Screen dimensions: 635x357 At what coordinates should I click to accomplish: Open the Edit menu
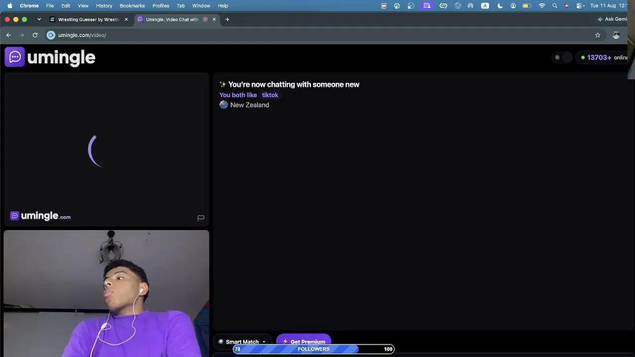tap(66, 5)
